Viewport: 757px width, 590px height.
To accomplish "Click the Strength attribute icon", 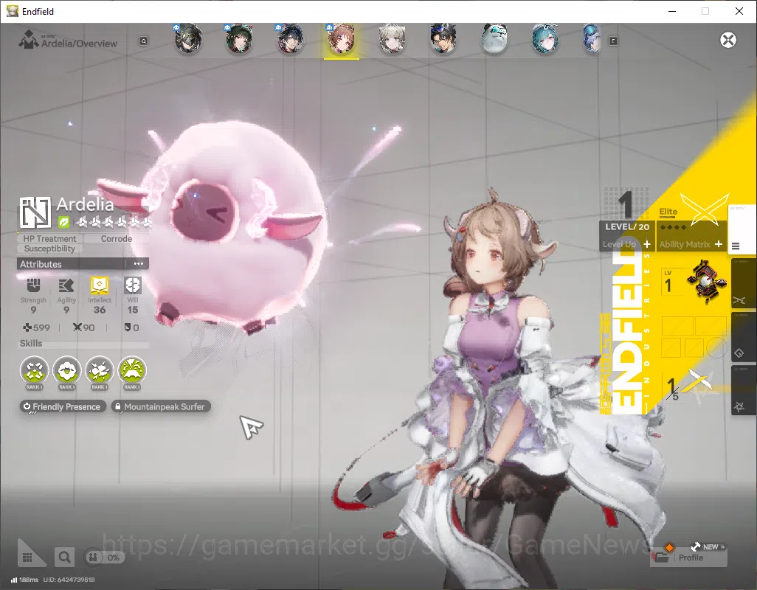I will tap(33, 285).
